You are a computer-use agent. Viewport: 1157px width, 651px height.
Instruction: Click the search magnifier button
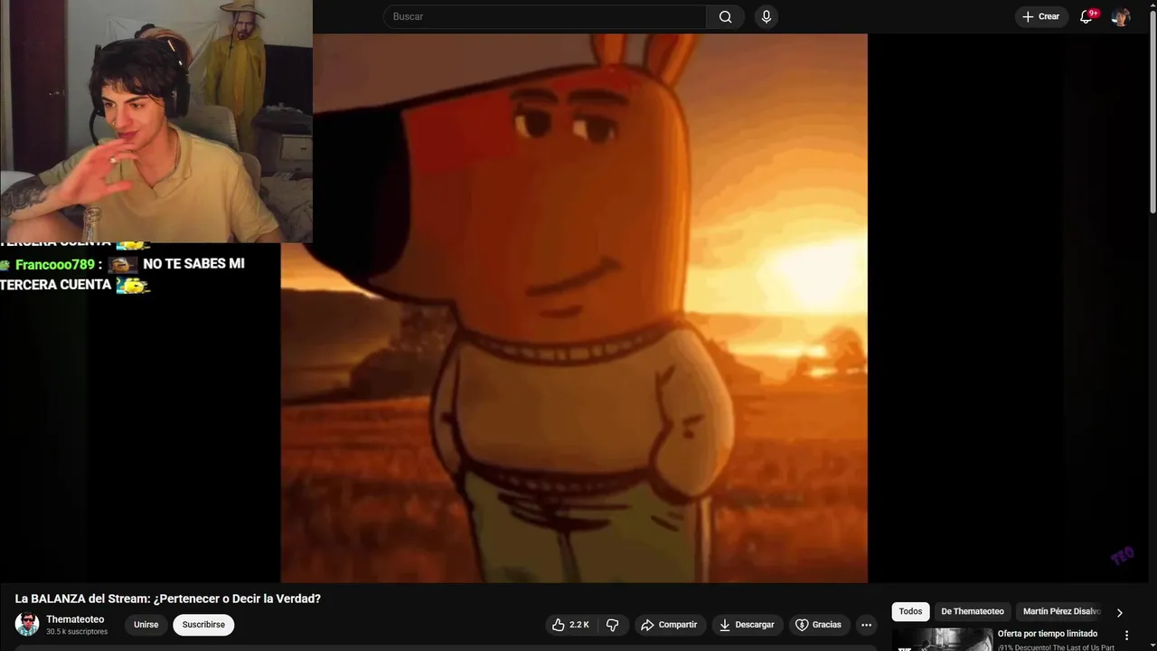(x=726, y=16)
